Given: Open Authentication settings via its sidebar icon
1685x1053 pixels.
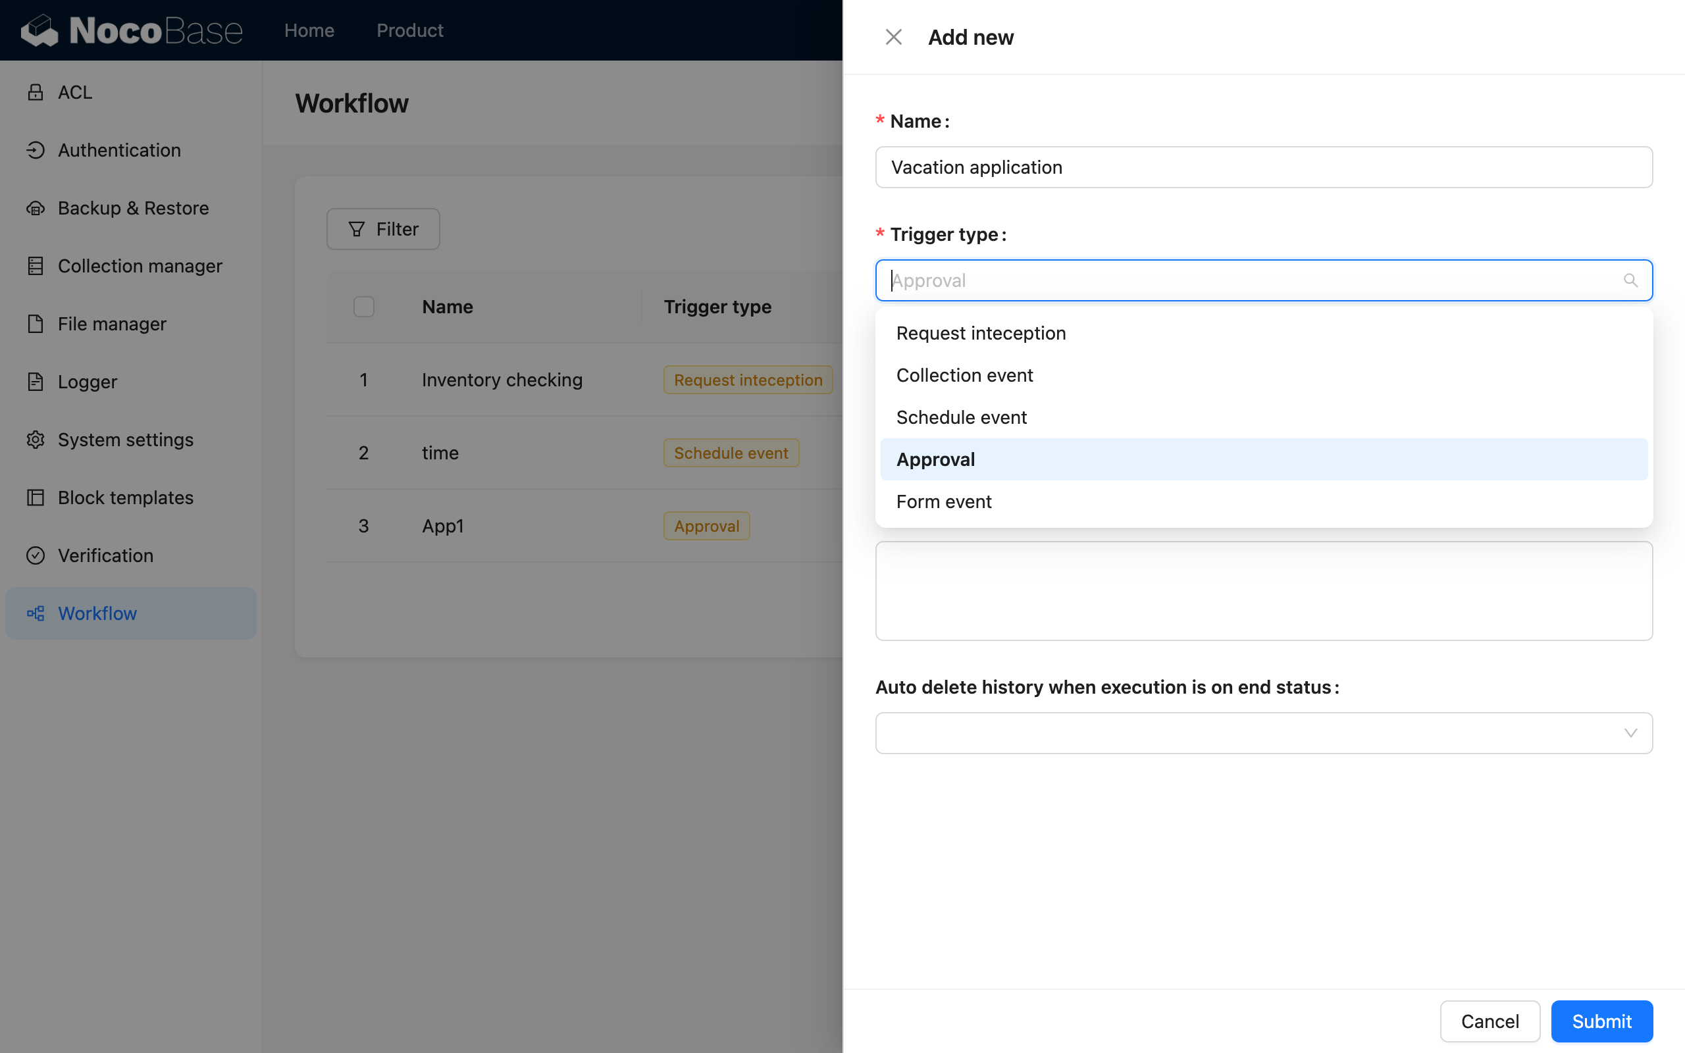Looking at the screenshot, I should 36,150.
